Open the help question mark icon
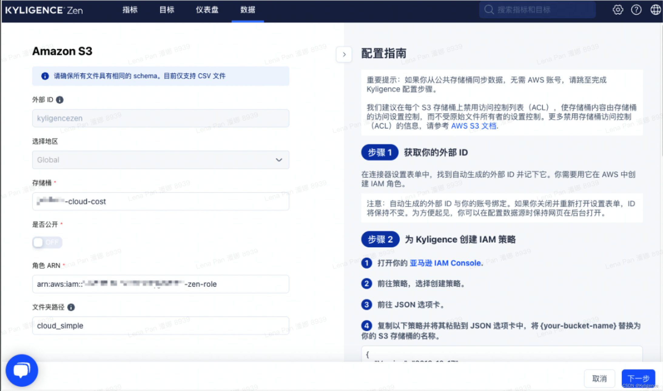Screen dimensions: 663x391 (636, 10)
